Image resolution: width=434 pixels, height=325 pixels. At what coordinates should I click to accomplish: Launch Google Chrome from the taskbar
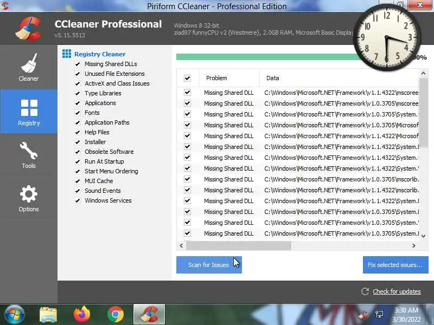(116, 314)
